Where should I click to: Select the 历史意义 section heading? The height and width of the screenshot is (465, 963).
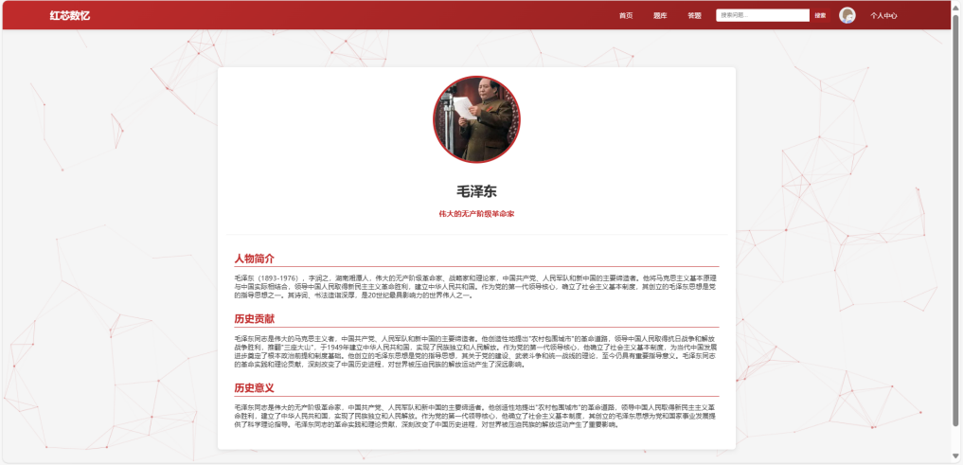click(x=255, y=387)
